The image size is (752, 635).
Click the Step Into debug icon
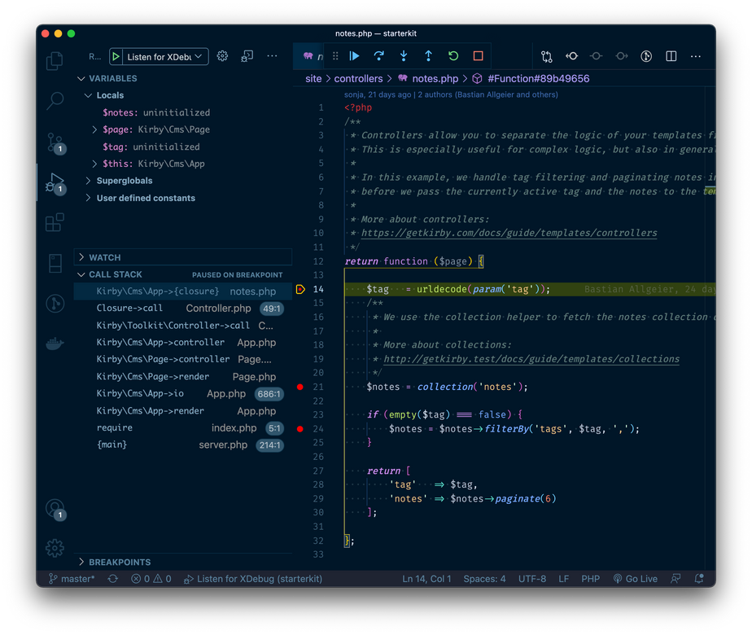click(404, 56)
